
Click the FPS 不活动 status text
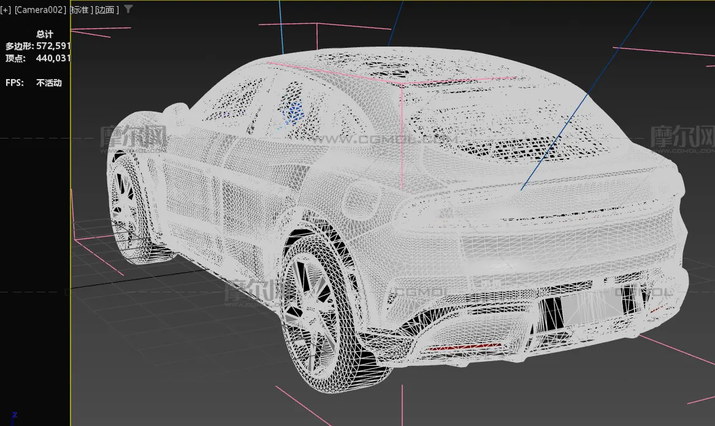pyautogui.click(x=49, y=83)
